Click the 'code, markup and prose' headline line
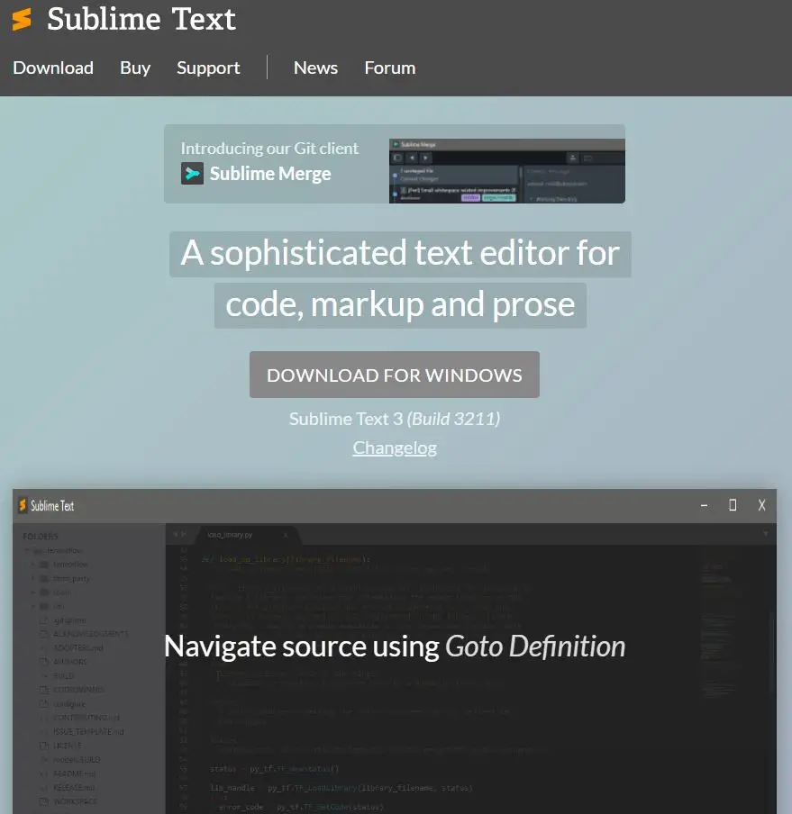 click(400, 305)
